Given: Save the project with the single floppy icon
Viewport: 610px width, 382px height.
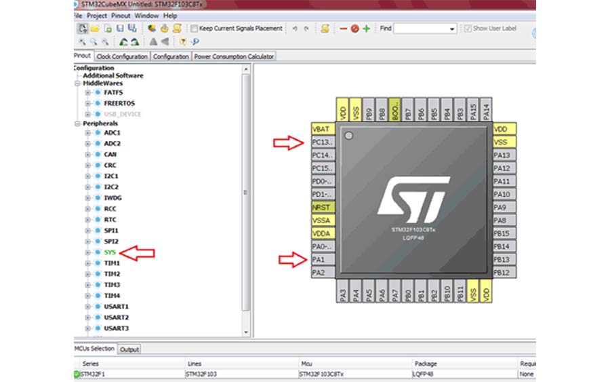Looking at the screenshot, I should click(120, 28).
